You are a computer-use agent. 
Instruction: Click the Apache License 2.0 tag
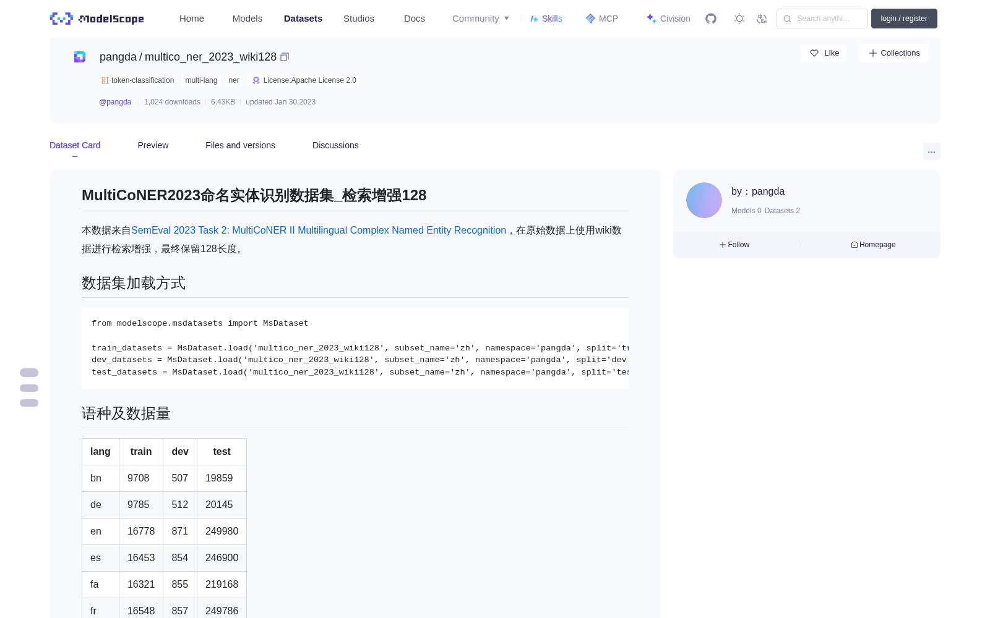tap(304, 80)
